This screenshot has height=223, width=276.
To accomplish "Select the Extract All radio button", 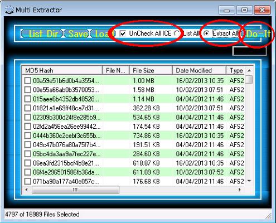I will [x=206, y=33].
